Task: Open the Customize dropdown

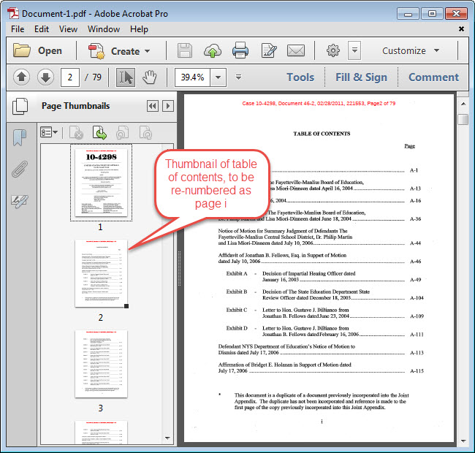Action: point(411,51)
